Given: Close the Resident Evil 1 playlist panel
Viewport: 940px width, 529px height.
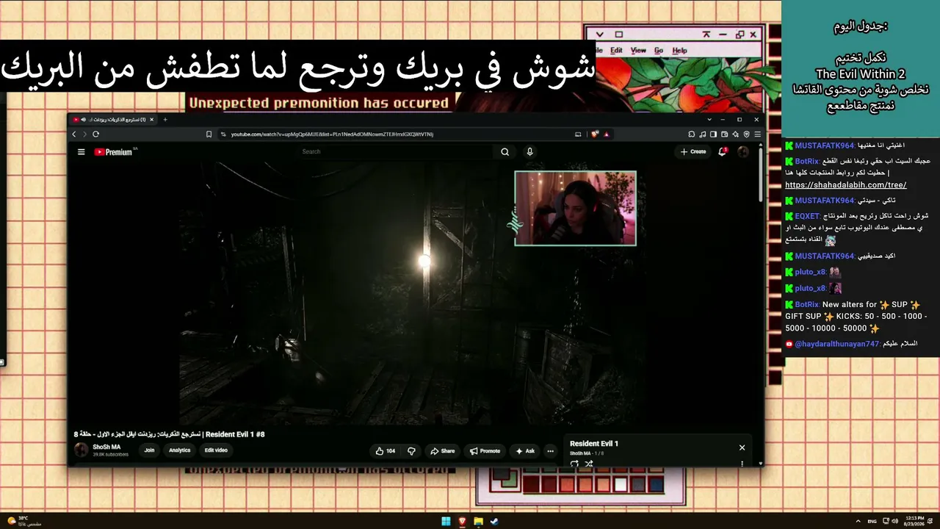Looking at the screenshot, I should (x=742, y=447).
